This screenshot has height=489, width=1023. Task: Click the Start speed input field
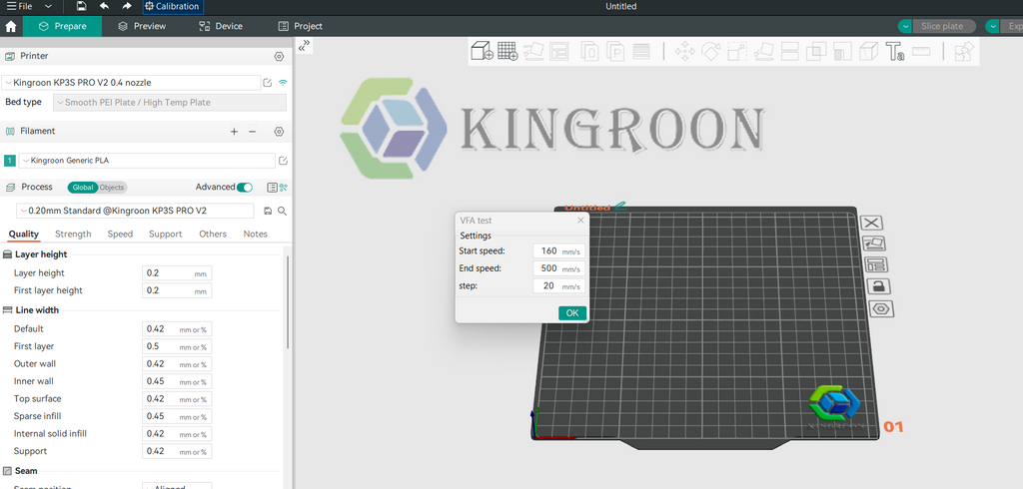558,251
